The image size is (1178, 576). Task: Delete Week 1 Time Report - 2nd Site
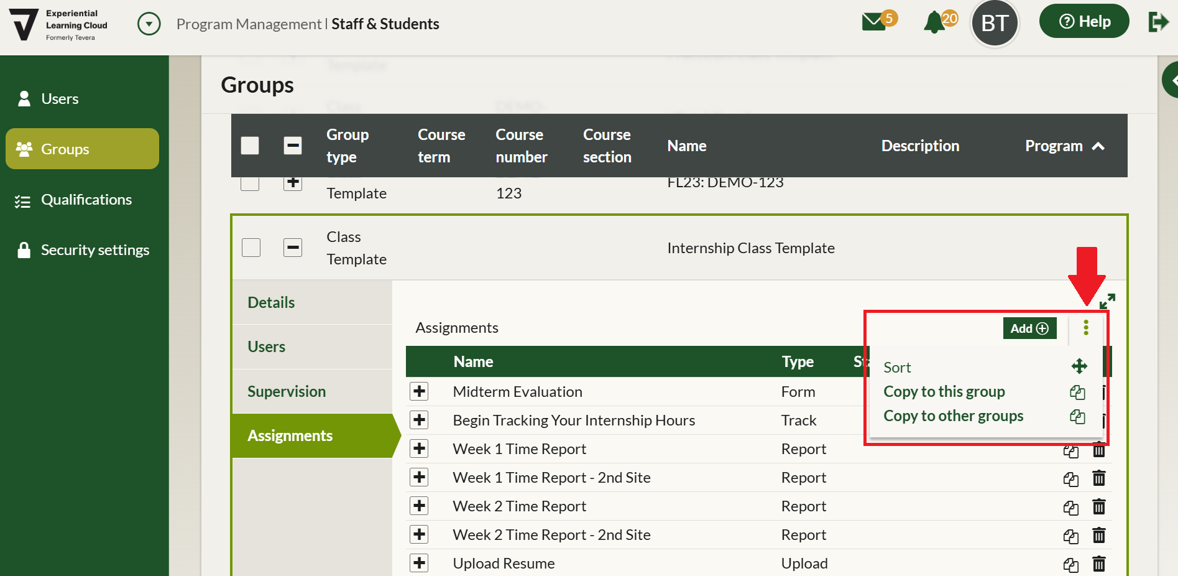[1099, 478]
